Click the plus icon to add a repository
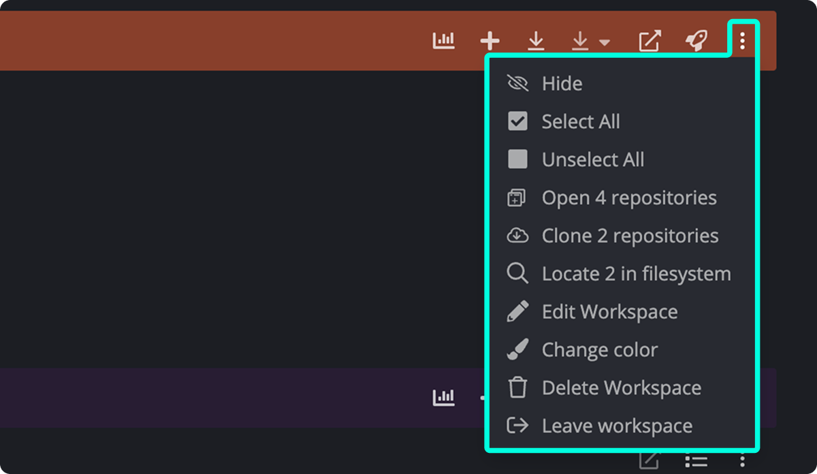 click(x=490, y=40)
